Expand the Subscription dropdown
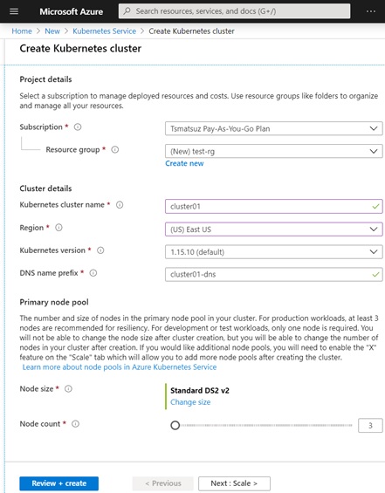The width and height of the screenshot is (385, 493). pos(273,128)
